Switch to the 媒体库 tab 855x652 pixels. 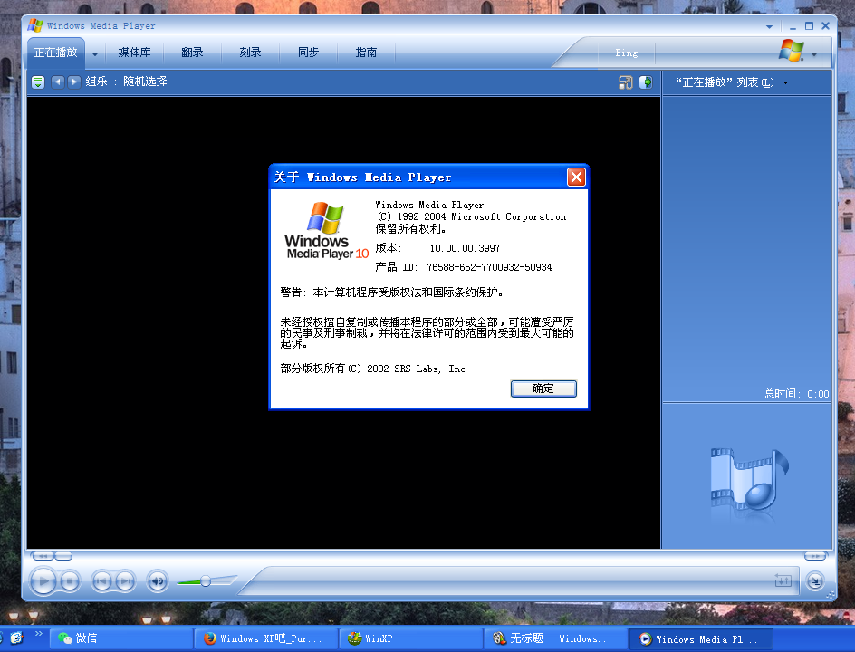click(x=134, y=53)
